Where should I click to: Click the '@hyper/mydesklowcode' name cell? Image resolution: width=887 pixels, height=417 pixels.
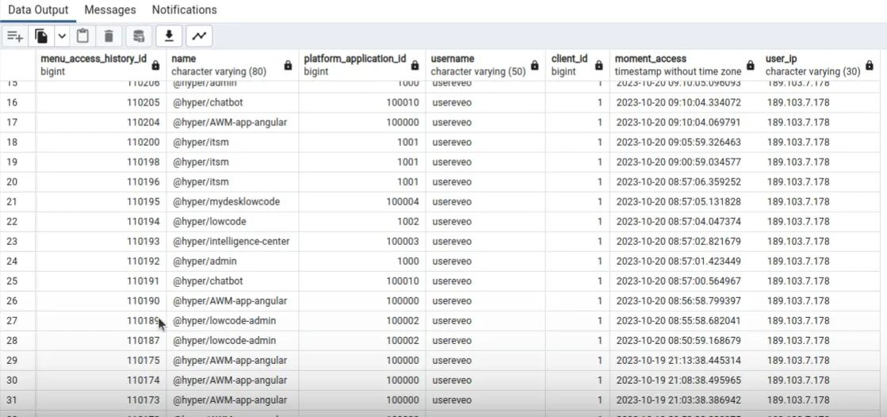pos(232,201)
